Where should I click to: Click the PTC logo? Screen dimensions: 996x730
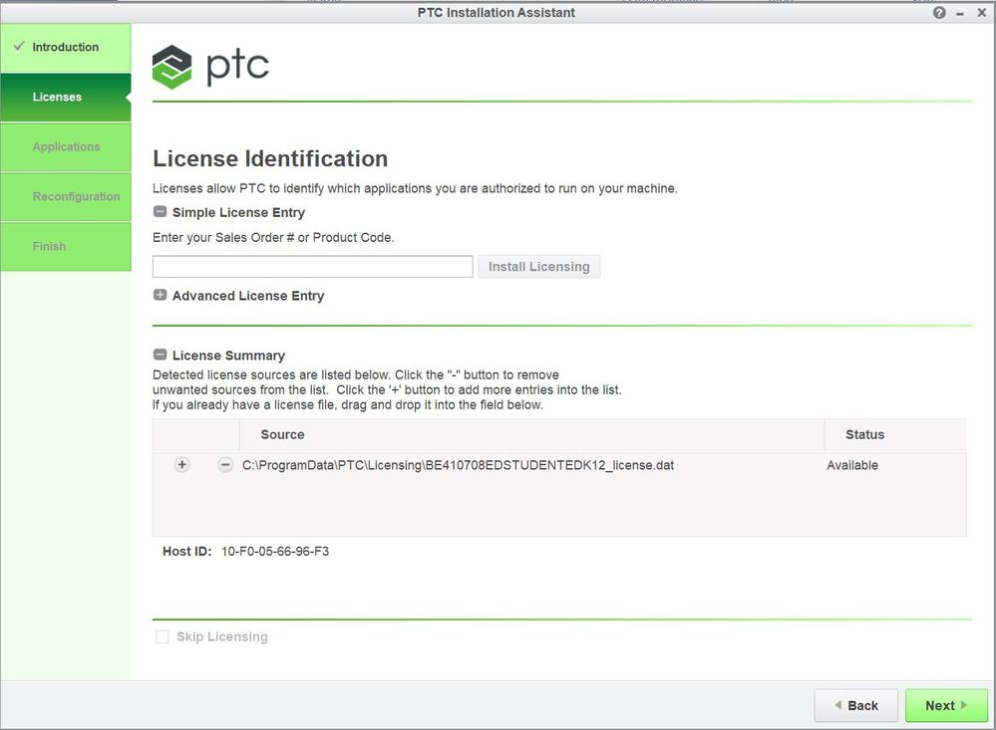click(x=210, y=66)
